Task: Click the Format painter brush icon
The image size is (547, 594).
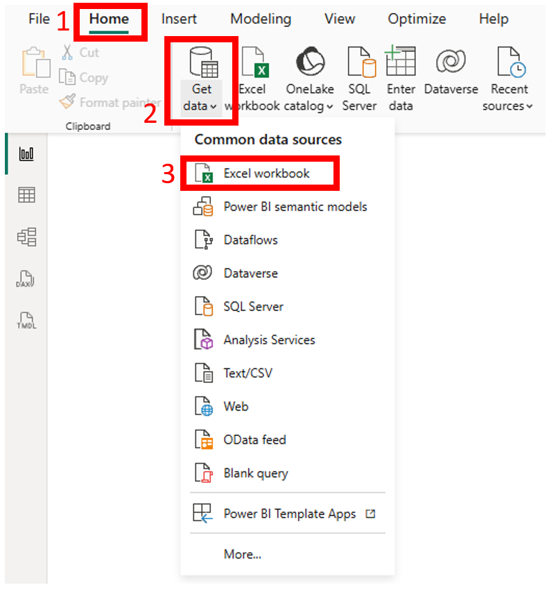Action: point(67,101)
